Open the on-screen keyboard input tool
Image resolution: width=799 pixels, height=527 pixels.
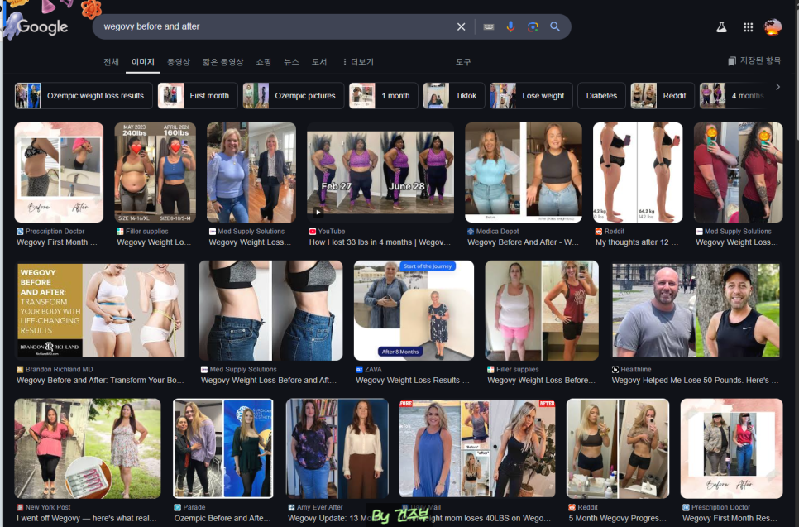pyautogui.click(x=488, y=26)
